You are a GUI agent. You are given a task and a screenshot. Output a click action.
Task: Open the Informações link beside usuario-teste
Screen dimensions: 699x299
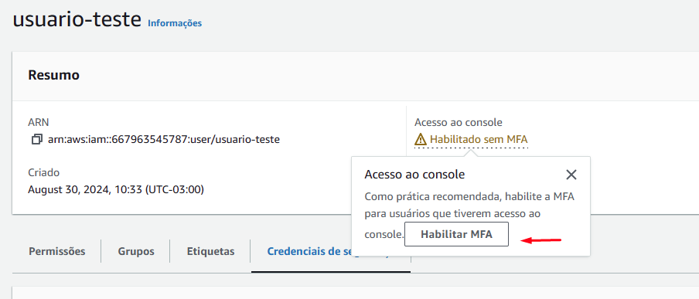(175, 23)
